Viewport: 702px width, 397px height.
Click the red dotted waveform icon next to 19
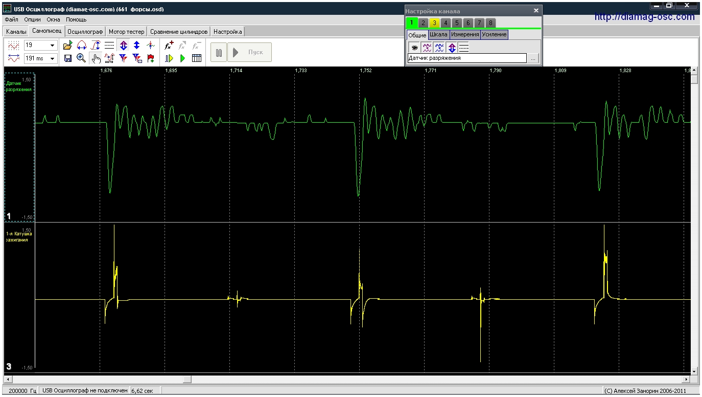pos(14,46)
